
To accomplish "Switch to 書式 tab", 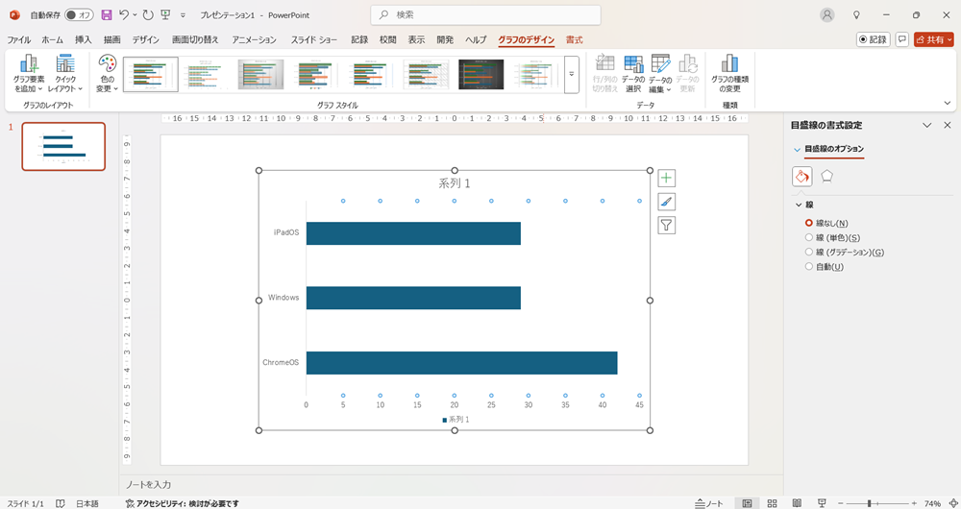I will (575, 39).
